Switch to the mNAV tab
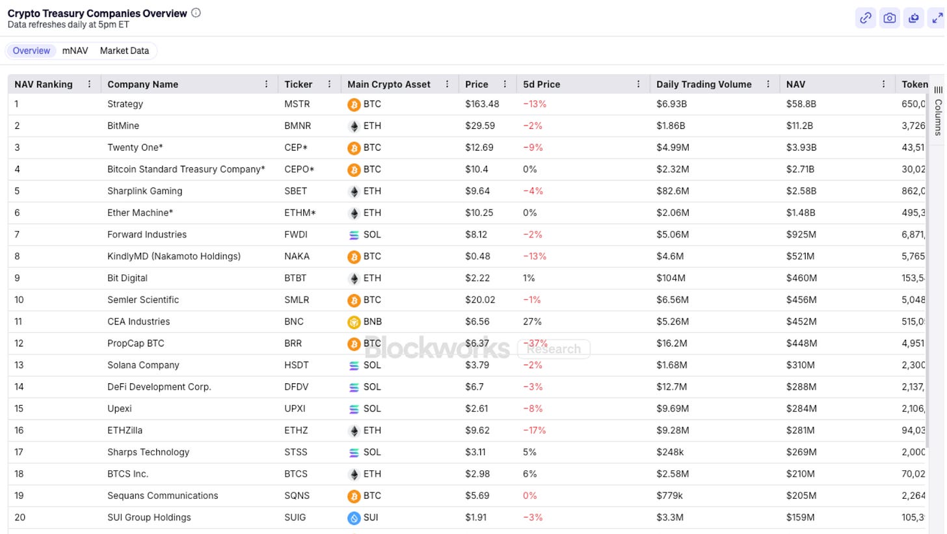This screenshot has width=947, height=534. point(75,51)
